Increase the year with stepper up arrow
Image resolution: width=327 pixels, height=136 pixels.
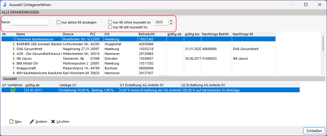pyautogui.click(x=171, y=21)
